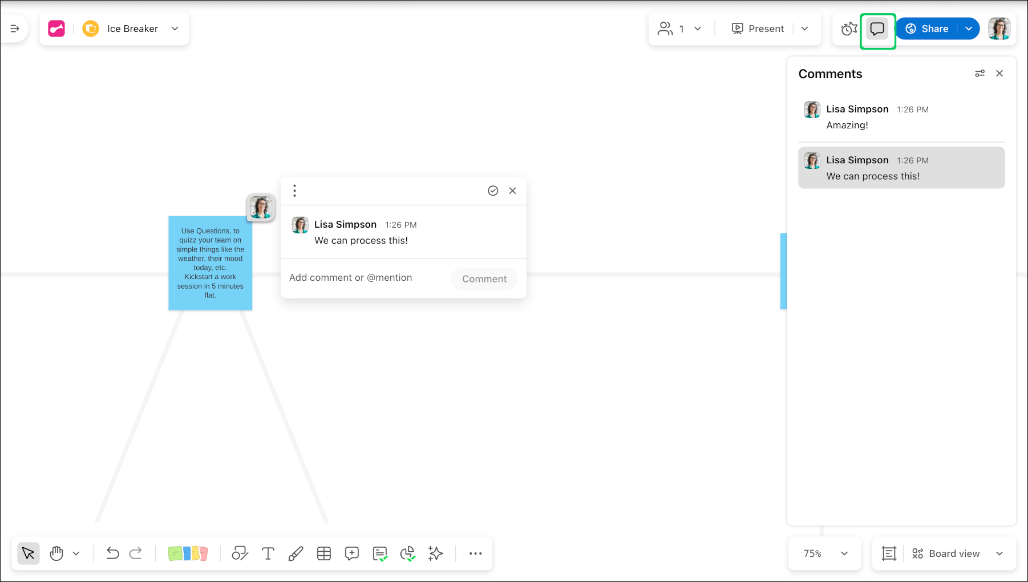
Task: Select the Text tool in bottom toolbar
Action: [268, 553]
